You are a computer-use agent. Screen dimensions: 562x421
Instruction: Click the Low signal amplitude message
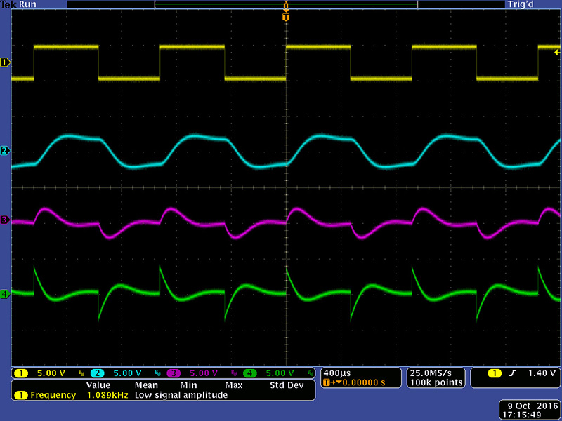click(181, 395)
